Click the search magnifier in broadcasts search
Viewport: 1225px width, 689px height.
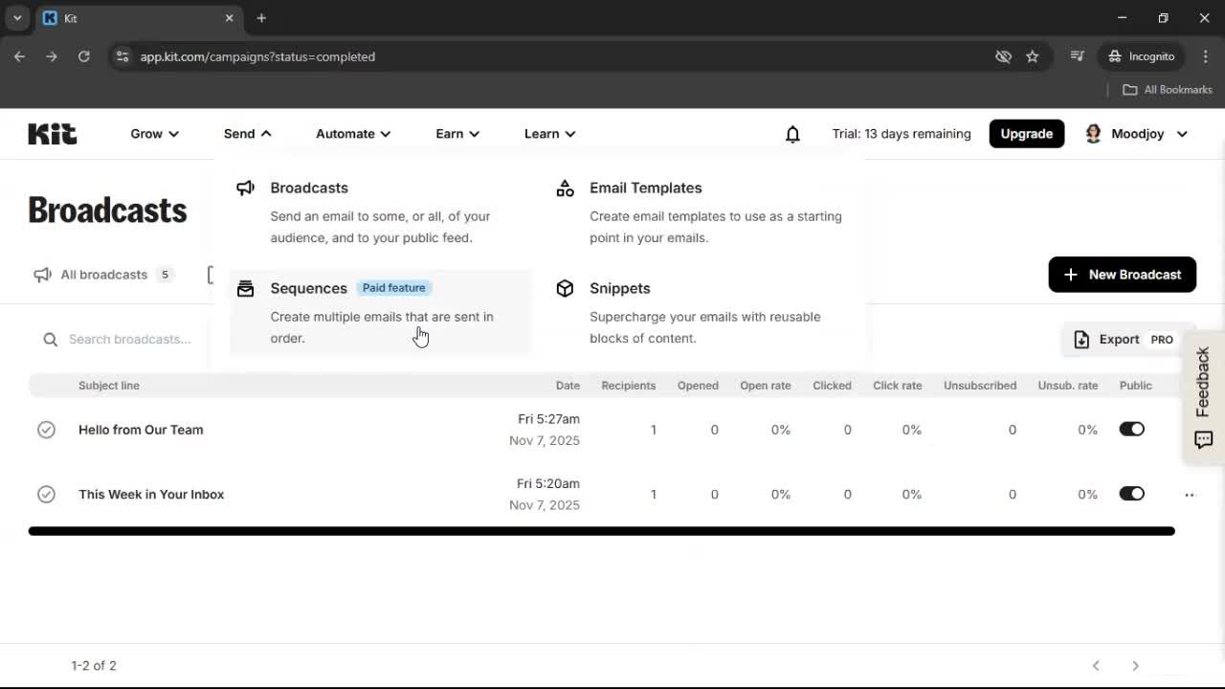[49, 339]
